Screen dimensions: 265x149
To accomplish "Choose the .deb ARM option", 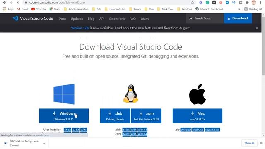I will [x=133, y=130].
